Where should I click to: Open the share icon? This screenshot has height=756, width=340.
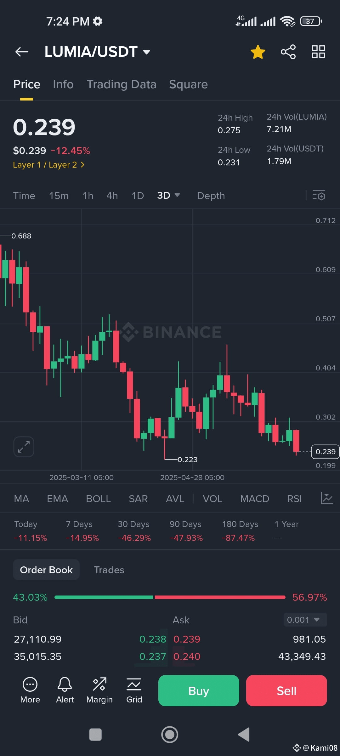[288, 52]
